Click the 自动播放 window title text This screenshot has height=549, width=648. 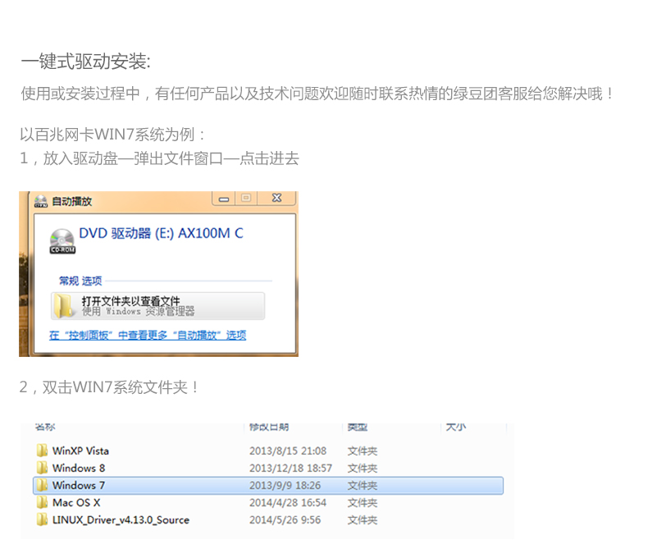pos(72,201)
